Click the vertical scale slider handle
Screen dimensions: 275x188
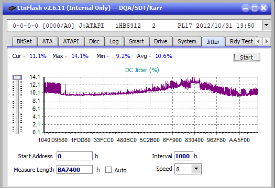pyautogui.click(x=17, y=77)
